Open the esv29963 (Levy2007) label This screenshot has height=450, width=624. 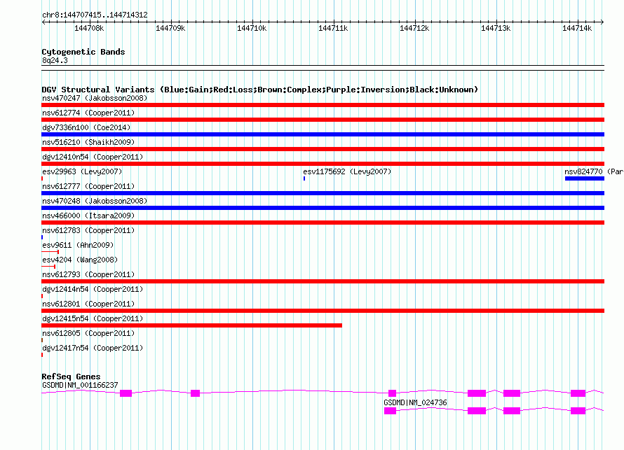tap(82, 171)
